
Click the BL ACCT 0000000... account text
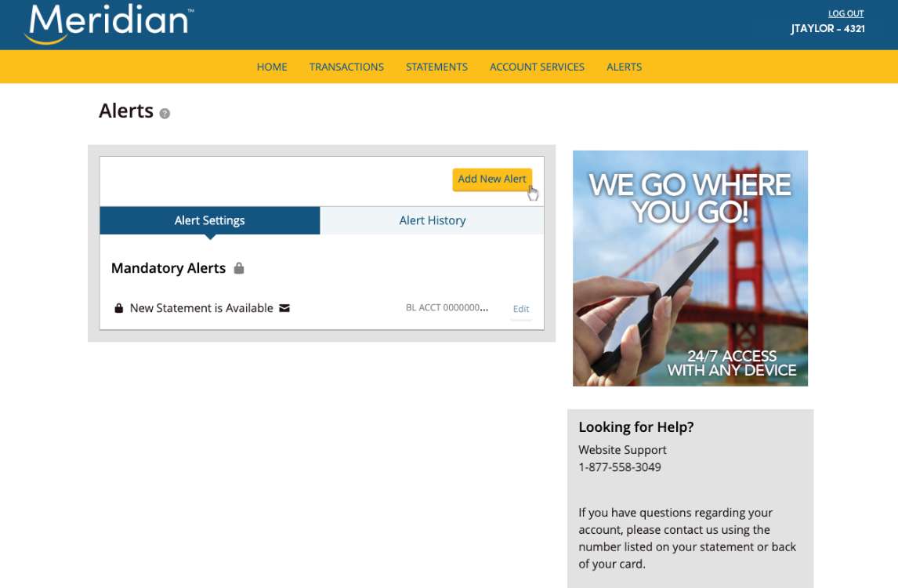pos(447,308)
